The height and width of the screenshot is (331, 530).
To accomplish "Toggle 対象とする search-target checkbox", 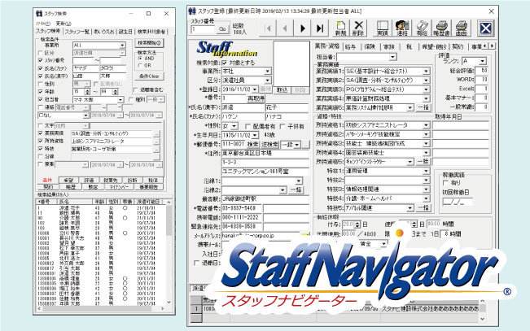I will pos(225,63).
